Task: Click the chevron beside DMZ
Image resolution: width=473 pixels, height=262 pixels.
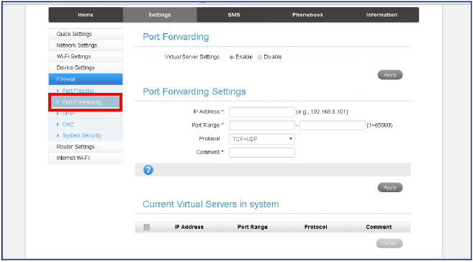Action: 58,125
